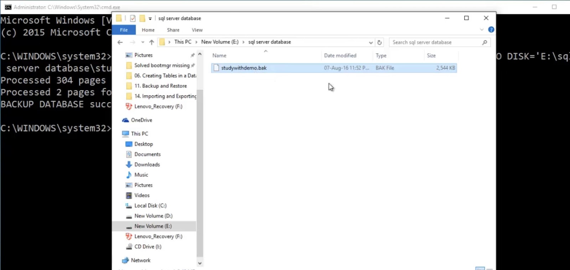Open 06. Creating Tables folder
570x270 pixels.
point(165,76)
